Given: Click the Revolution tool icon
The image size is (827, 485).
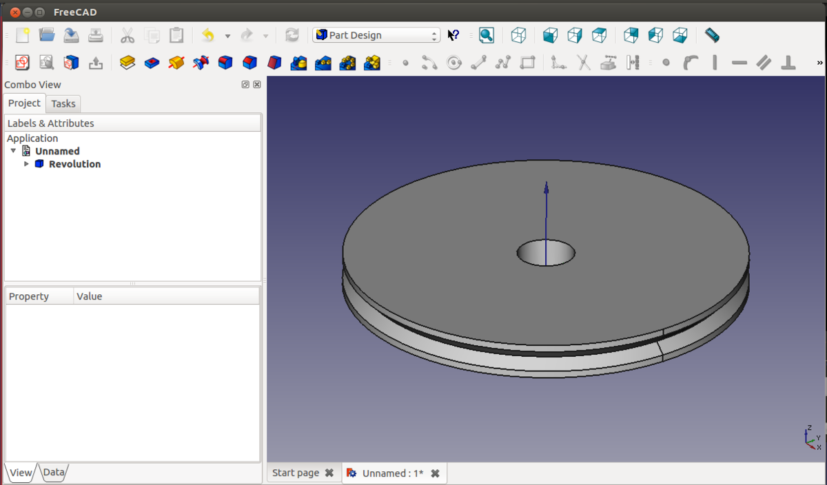Looking at the screenshot, I should [176, 63].
